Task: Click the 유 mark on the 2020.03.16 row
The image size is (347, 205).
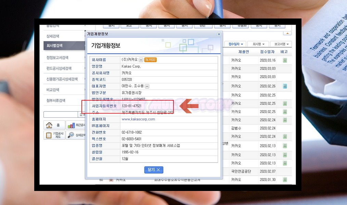Action: 285,60
